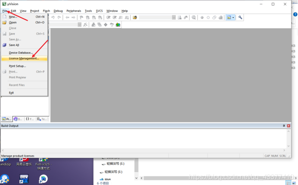
Task: Open Manage Run-Time Environment diamond icon
Action: (x=106, y=25)
